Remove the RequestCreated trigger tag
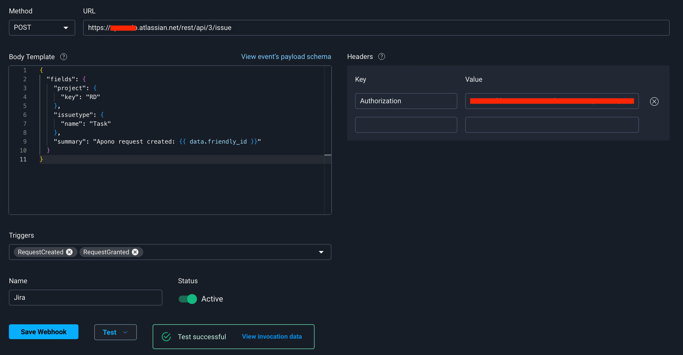Image resolution: width=683 pixels, height=355 pixels. click(x=69, y=252)
